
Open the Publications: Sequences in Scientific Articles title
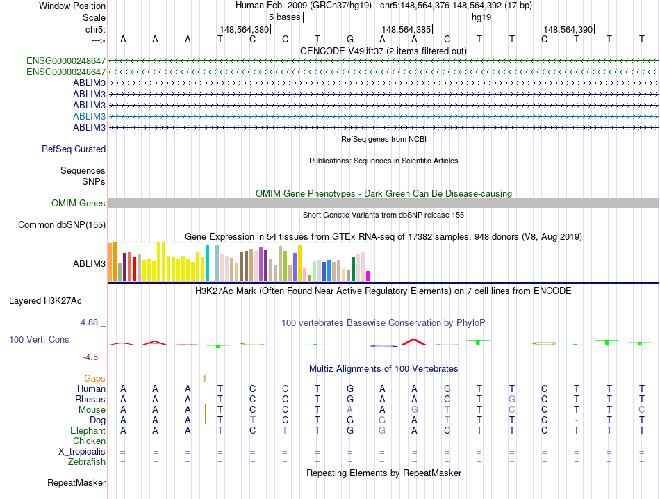[383, 161]
